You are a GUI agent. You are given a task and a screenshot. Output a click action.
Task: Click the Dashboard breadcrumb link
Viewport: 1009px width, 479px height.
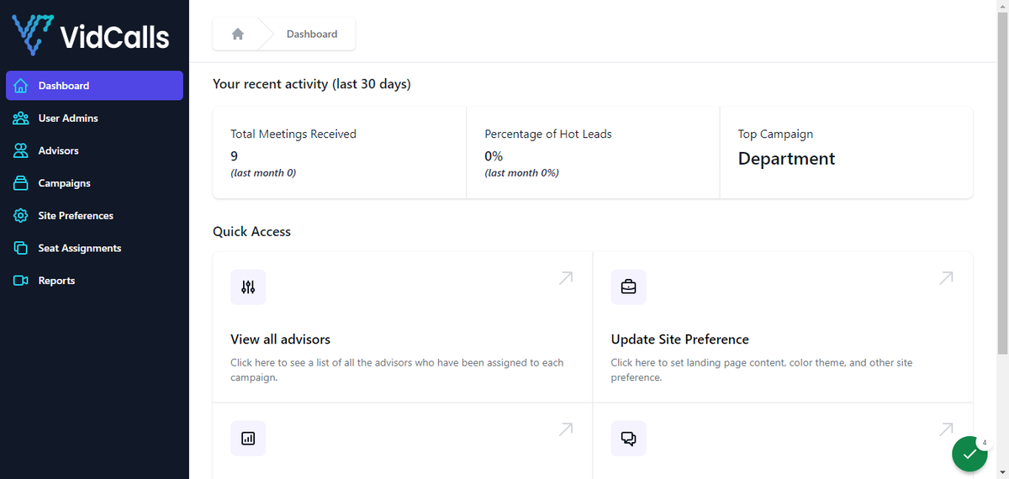[x=312, y=34]
